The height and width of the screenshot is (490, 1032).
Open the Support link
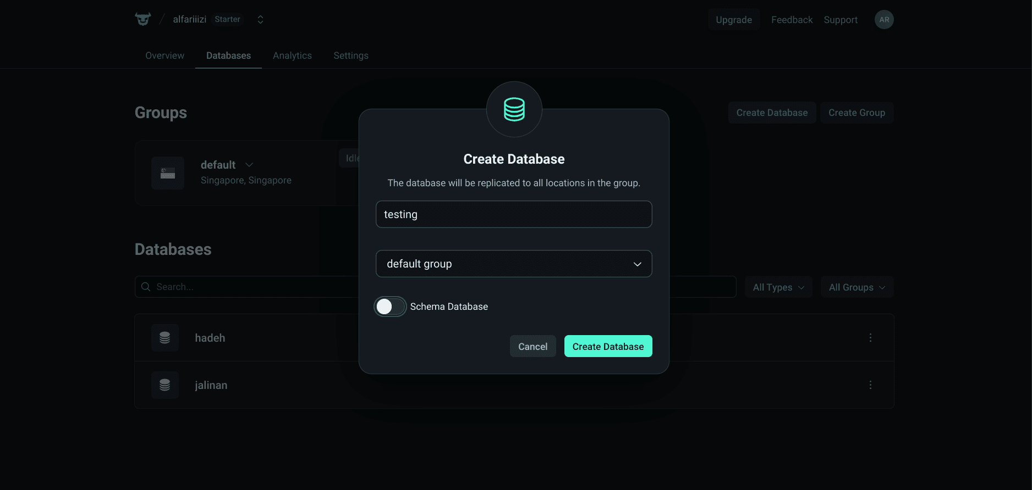coord(841,20)
